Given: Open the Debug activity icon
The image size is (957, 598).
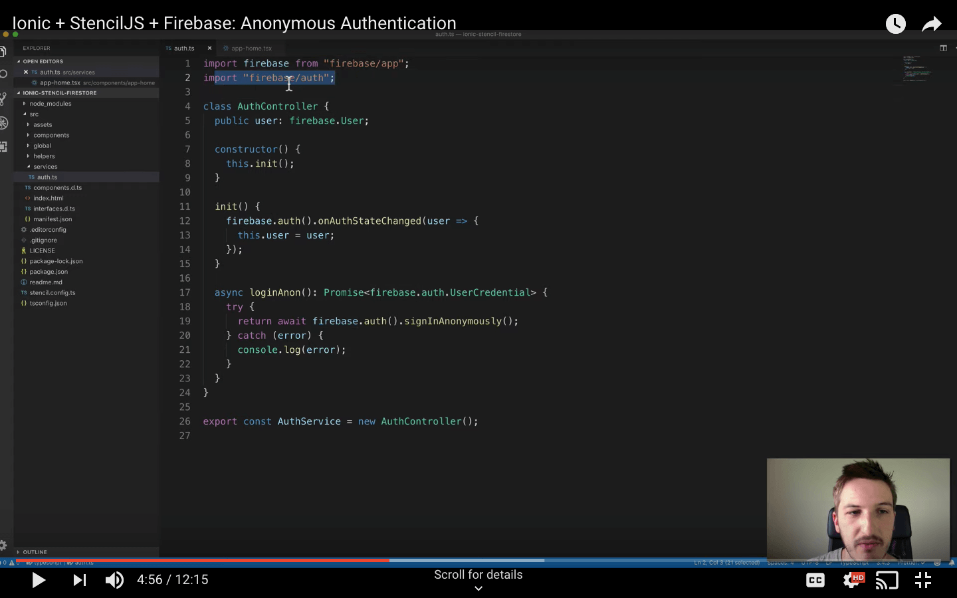Looking at the screenshot, I should tap(3, 123).
